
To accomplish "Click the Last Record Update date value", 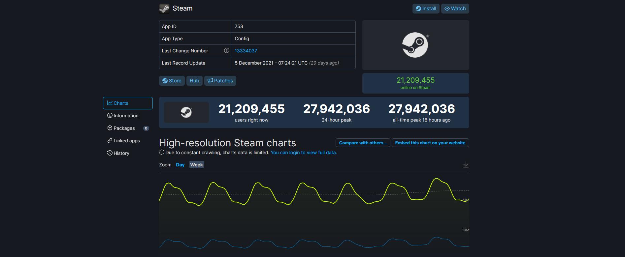I will 287,63.
